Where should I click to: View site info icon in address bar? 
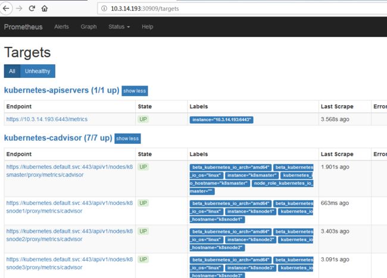click(x=104, y=9)
